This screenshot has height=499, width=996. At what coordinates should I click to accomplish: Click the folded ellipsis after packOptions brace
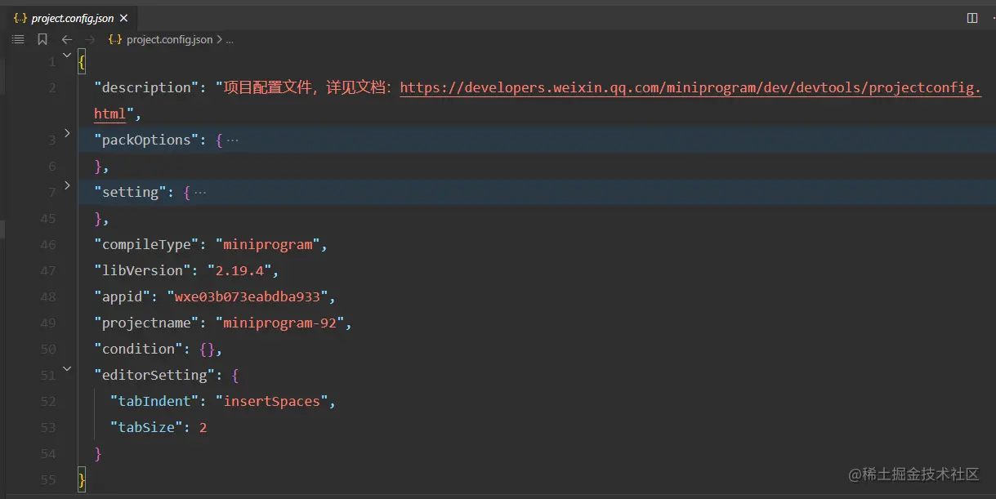(233, 140)
